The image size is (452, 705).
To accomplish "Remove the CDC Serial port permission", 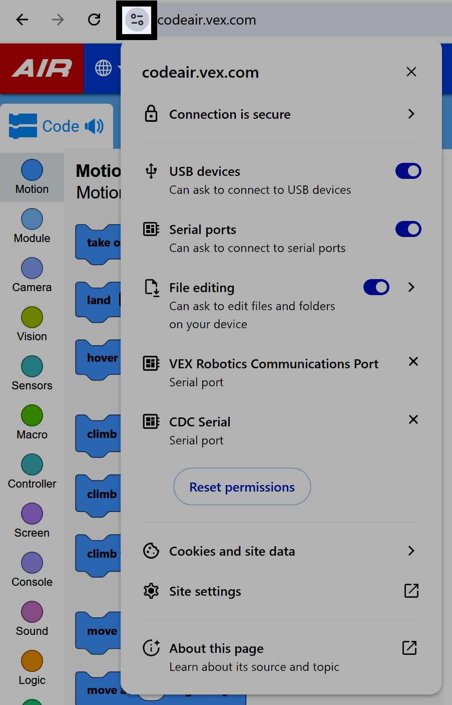I will coord(413,419).
